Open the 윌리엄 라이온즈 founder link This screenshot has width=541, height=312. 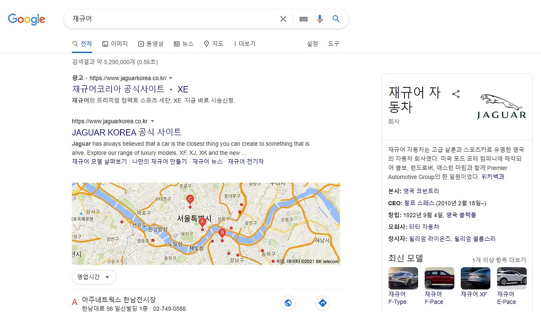coord(429,239)
